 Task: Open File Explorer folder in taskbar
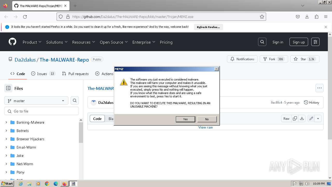tap(29, 184)
